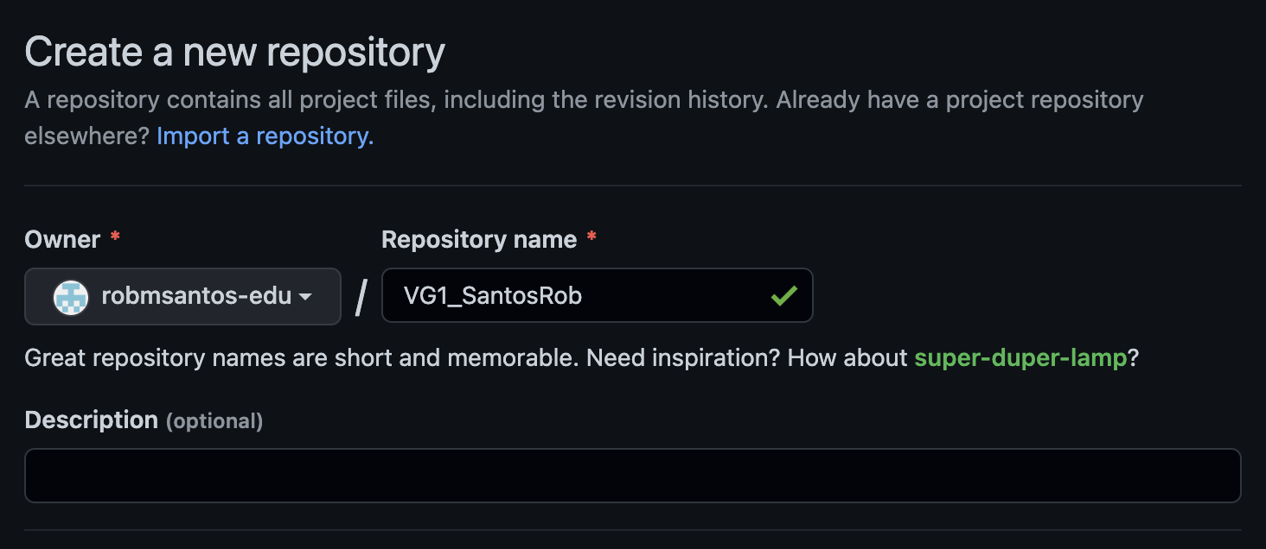Click the Owner field label
Image resolution: width=1266 pixels, height=549 pixels.
(x=62, y=239)
